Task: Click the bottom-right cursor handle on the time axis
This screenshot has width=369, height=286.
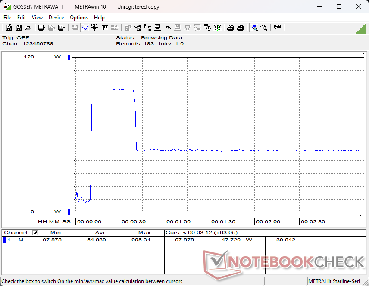Action: pos(362,214)
